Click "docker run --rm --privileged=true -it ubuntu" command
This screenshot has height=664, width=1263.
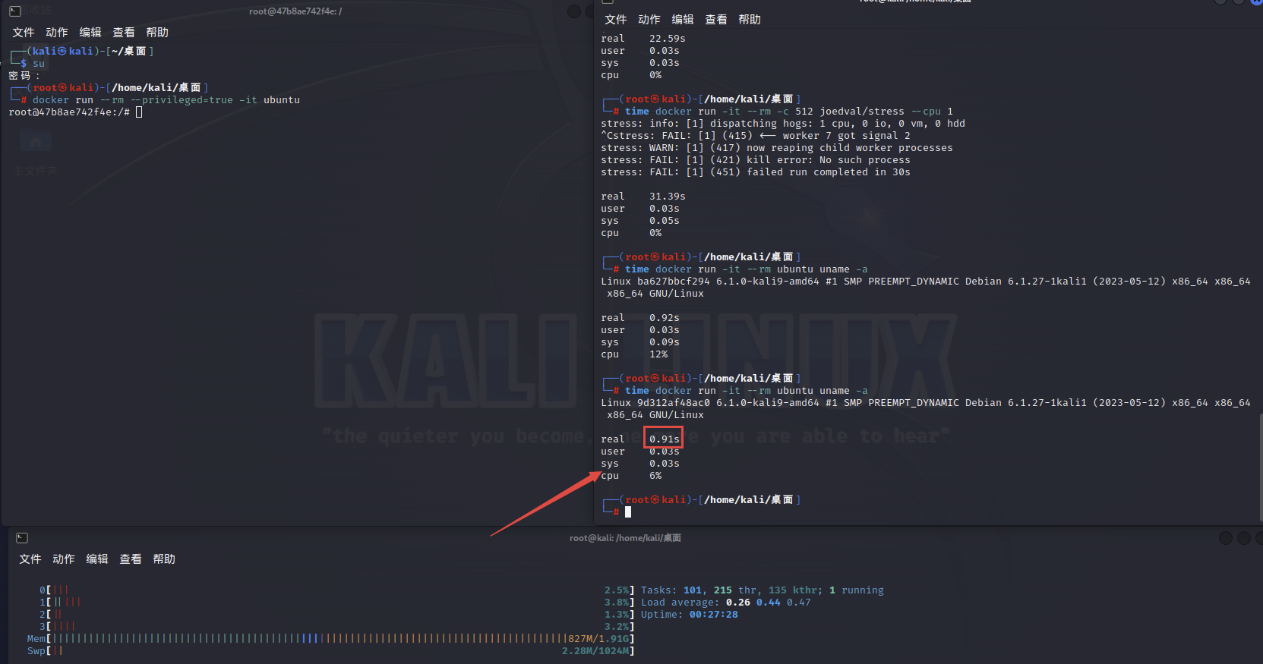coord(166,100)
